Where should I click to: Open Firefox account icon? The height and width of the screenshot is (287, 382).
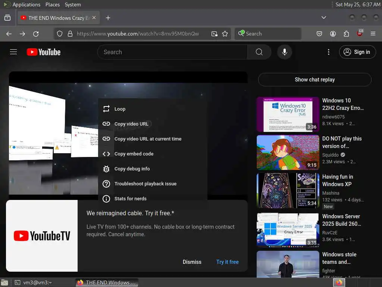tap(333, 34)
